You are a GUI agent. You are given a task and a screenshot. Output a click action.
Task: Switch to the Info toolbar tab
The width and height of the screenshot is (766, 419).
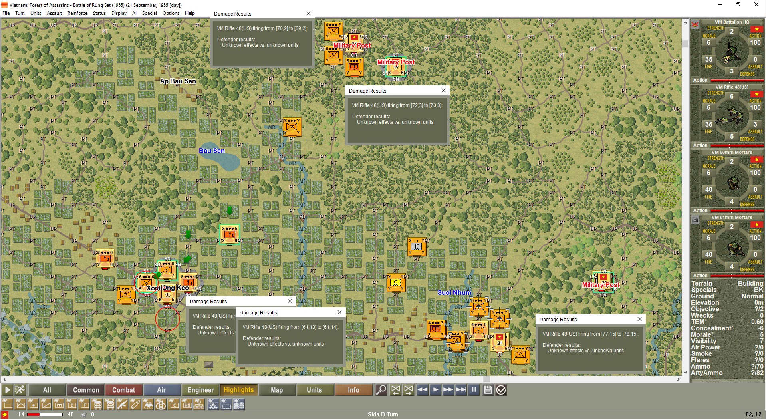pos(353,390)
